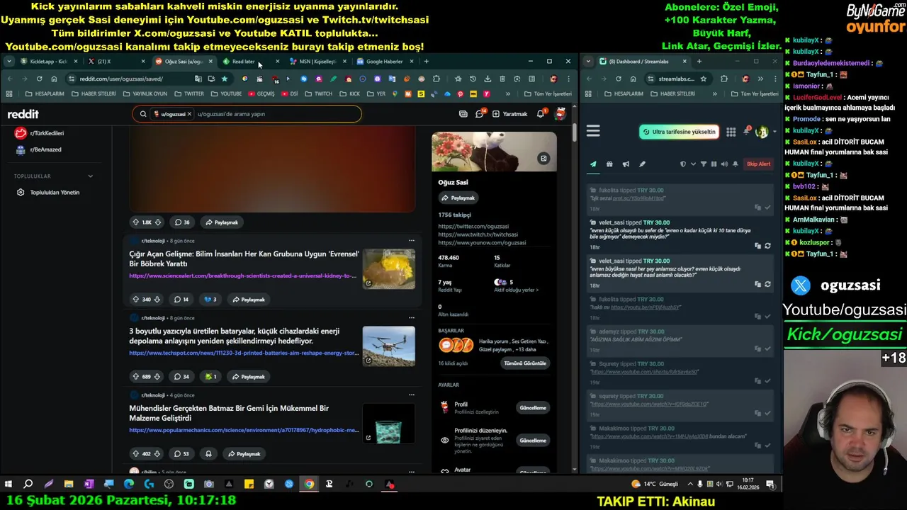Upvote the 3D printed batteries post
907x510 pixels.
[x=135, y=377]
